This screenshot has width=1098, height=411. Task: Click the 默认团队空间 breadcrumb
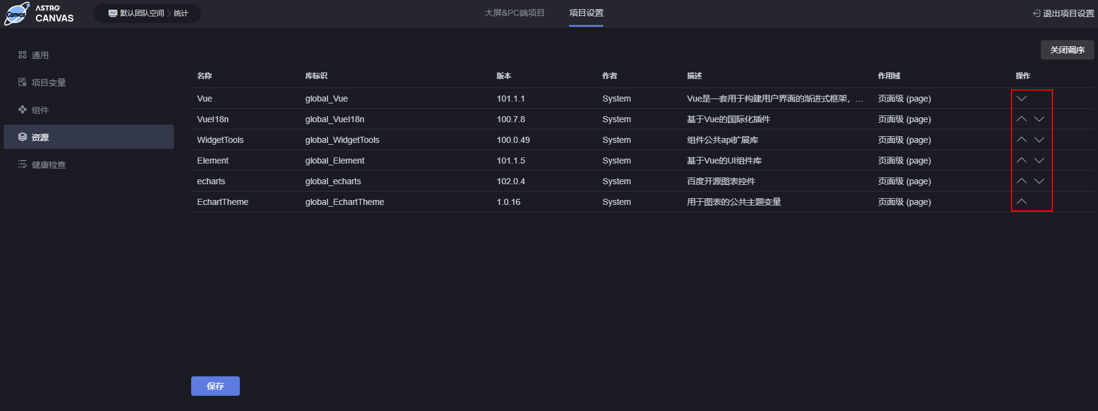click(141, 13)
